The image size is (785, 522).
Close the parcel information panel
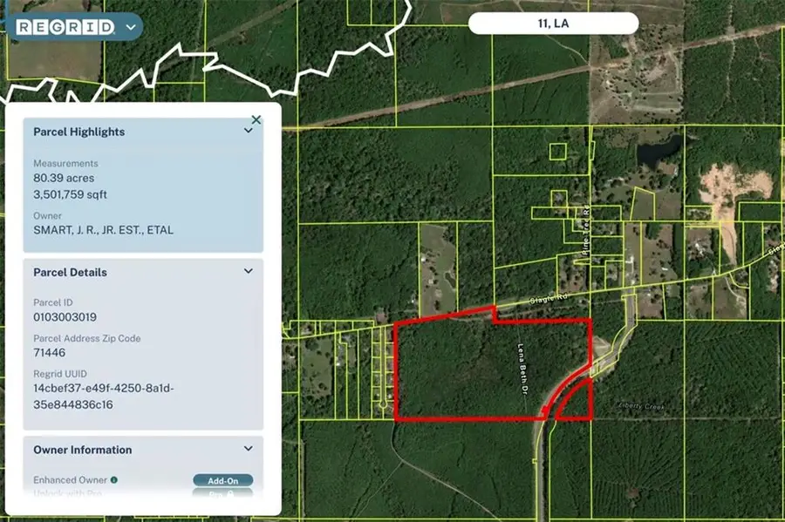pyautogui.click(x=256, y=119)
